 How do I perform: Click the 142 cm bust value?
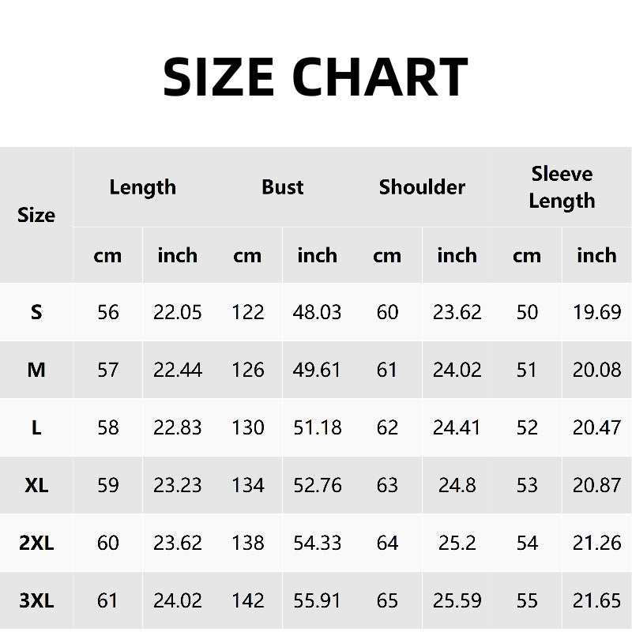click(247, 601)
